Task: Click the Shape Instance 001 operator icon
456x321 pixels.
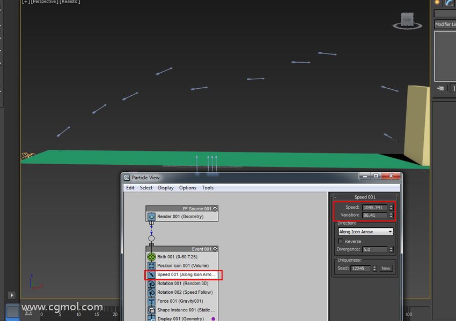Action: pos(151,310)
